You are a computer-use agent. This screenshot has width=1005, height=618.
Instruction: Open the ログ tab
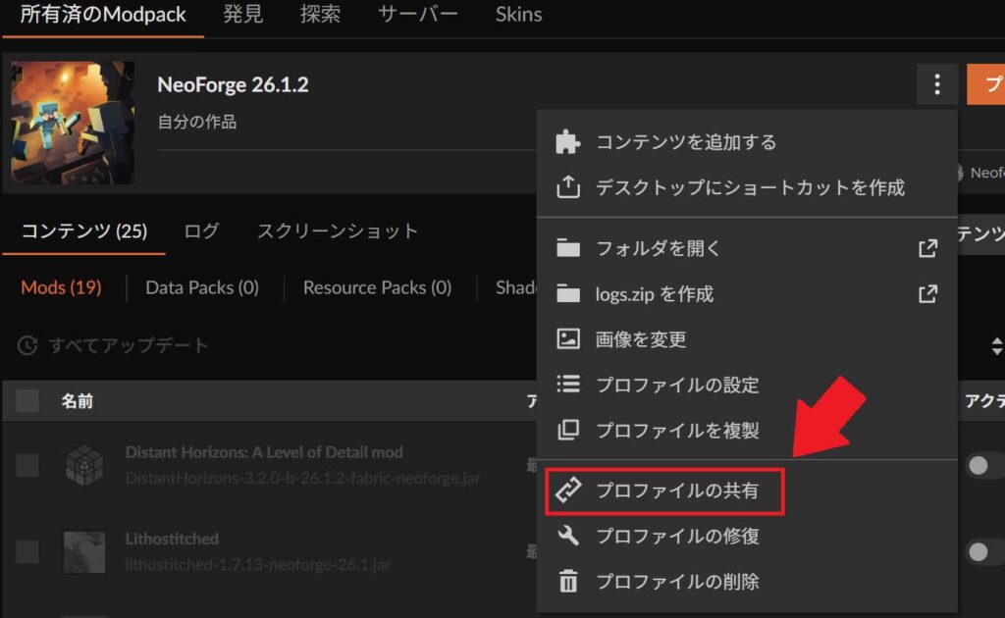click(202, 231)
